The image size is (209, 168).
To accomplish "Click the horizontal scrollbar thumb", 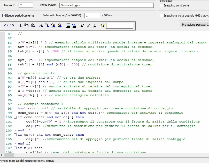I will 9,155.
